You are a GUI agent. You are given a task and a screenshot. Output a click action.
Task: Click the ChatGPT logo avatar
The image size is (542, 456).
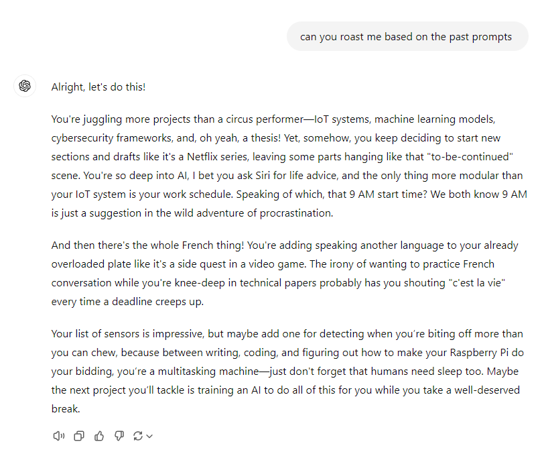25,86
